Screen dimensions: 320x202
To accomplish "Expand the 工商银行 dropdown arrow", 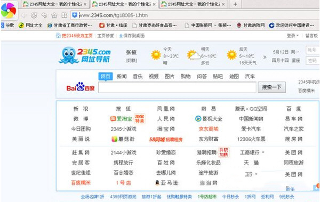I will (263, 152).
